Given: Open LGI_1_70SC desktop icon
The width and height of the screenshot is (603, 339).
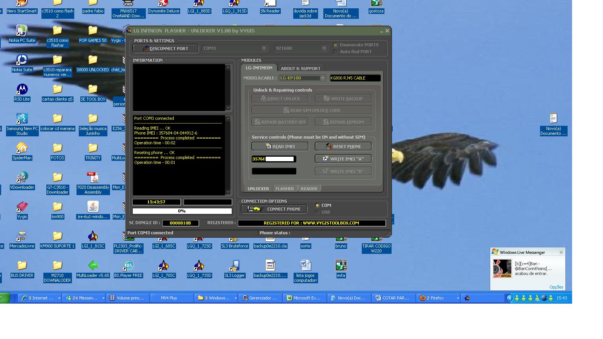Looking at the screenshot, I should (164, 266).
